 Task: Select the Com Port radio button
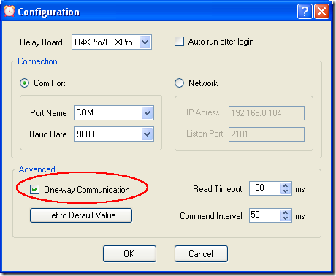point(24,83)
